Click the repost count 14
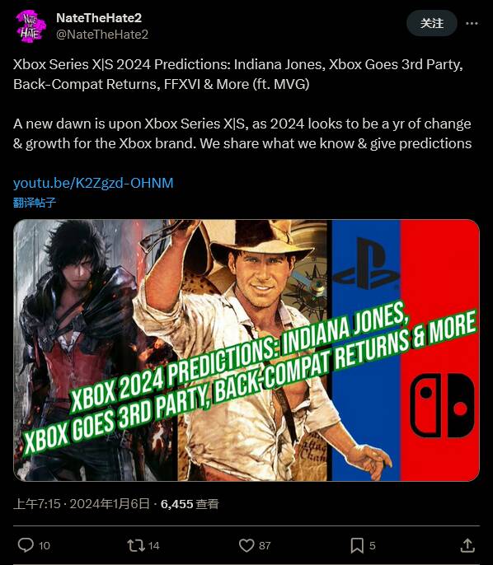The width and height of the screenshot is (493, 565). click(153, 545)
